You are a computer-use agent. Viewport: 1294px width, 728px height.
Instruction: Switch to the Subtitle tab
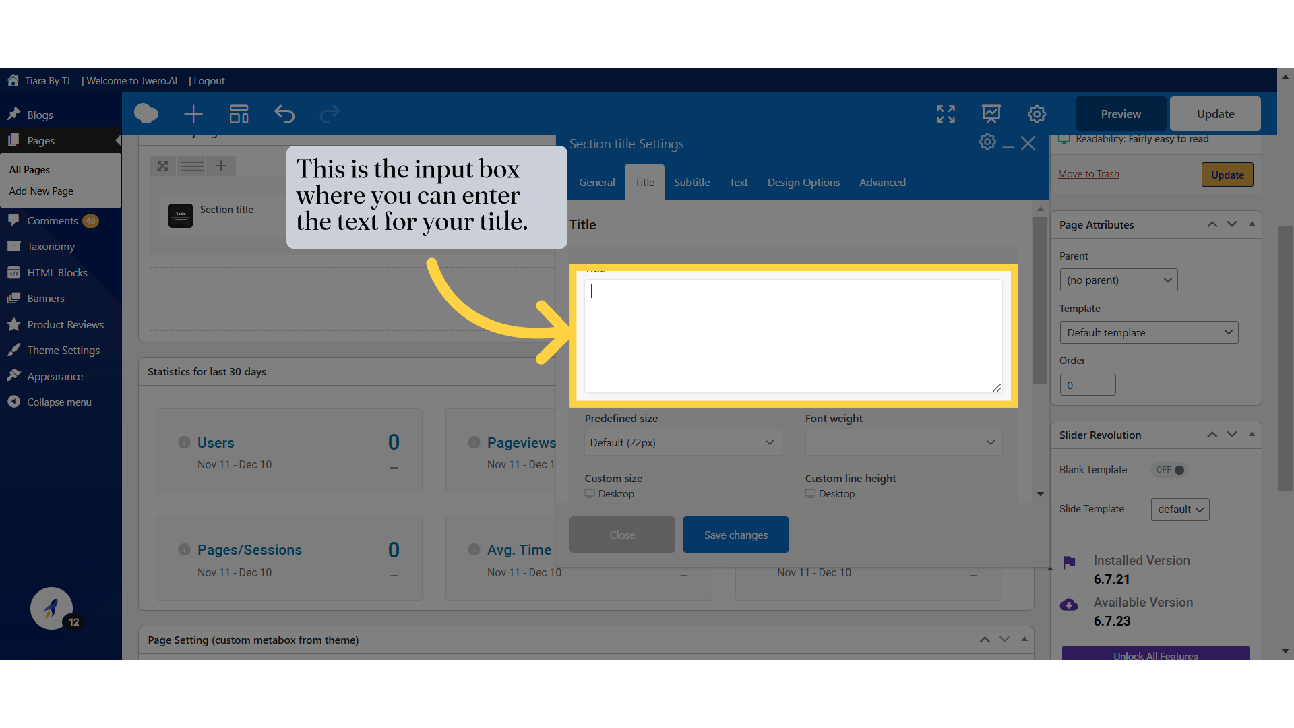click(x=691, y=182)
